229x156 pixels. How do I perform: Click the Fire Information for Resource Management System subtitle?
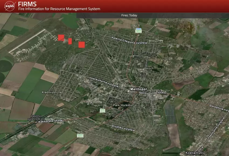pyautogui.click(x=59, y=9)
